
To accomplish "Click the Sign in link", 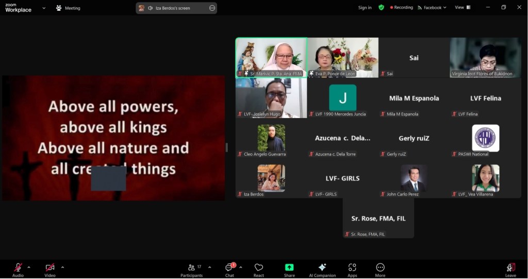I will [x=365, y=8].
